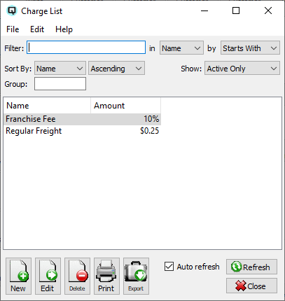Image resolution: width=285 pixels, height=301 pixels.
Task: Click the green Refresh button
Action: click(251, 267)
